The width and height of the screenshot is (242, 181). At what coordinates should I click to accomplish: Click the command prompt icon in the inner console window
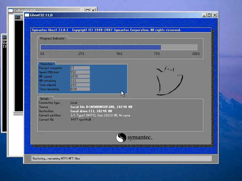tap(17, 17)
